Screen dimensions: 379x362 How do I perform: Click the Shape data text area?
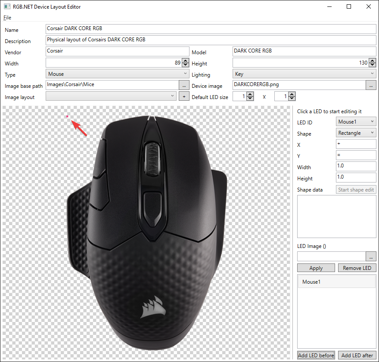[337, 217]
